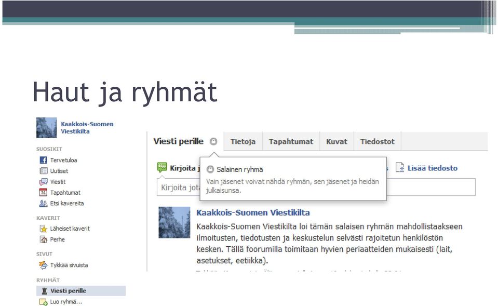Image resolution: width=498 pixels, height=306 pixels.
Task: Go to Uutiset in the sidebar
Action: pyautogui.click(x=59, y=171)
